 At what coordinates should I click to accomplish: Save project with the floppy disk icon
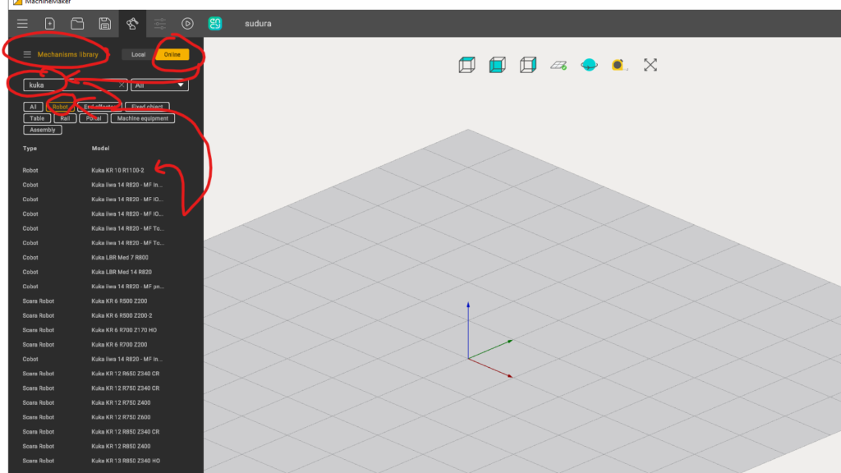(x=104, y=23)
